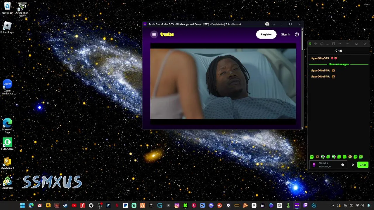Open the emoji picker smiley in message box
The height and width of the screenshot is (210, 374).
coord(343,165)
